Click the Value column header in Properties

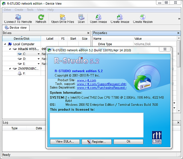[x=155, y=39]
